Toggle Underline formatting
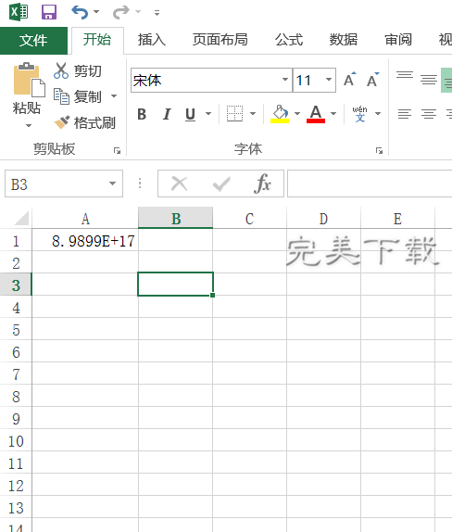452x532 pixels. click(190, 114)
